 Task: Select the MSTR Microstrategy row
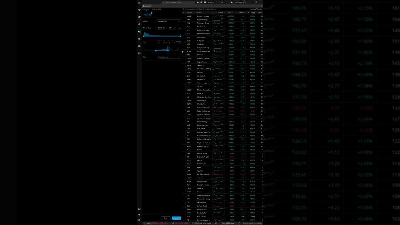click(223, 83)
